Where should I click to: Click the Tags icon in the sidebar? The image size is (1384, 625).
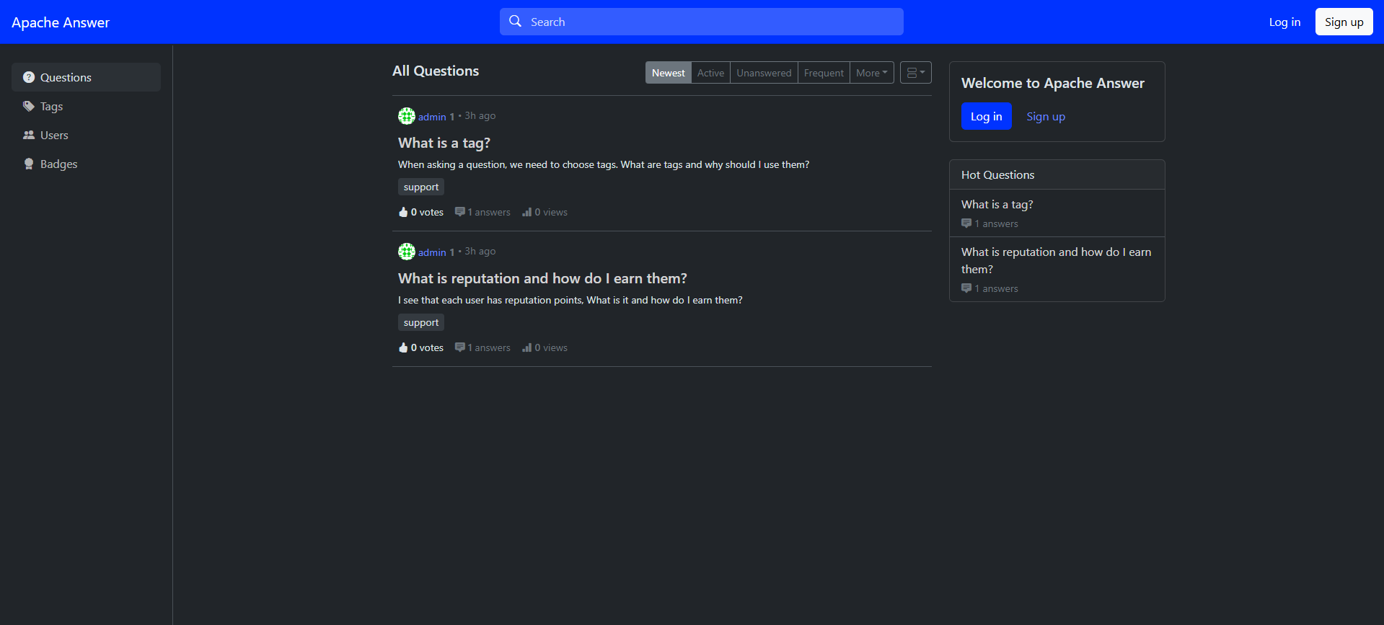pos(29,106)
